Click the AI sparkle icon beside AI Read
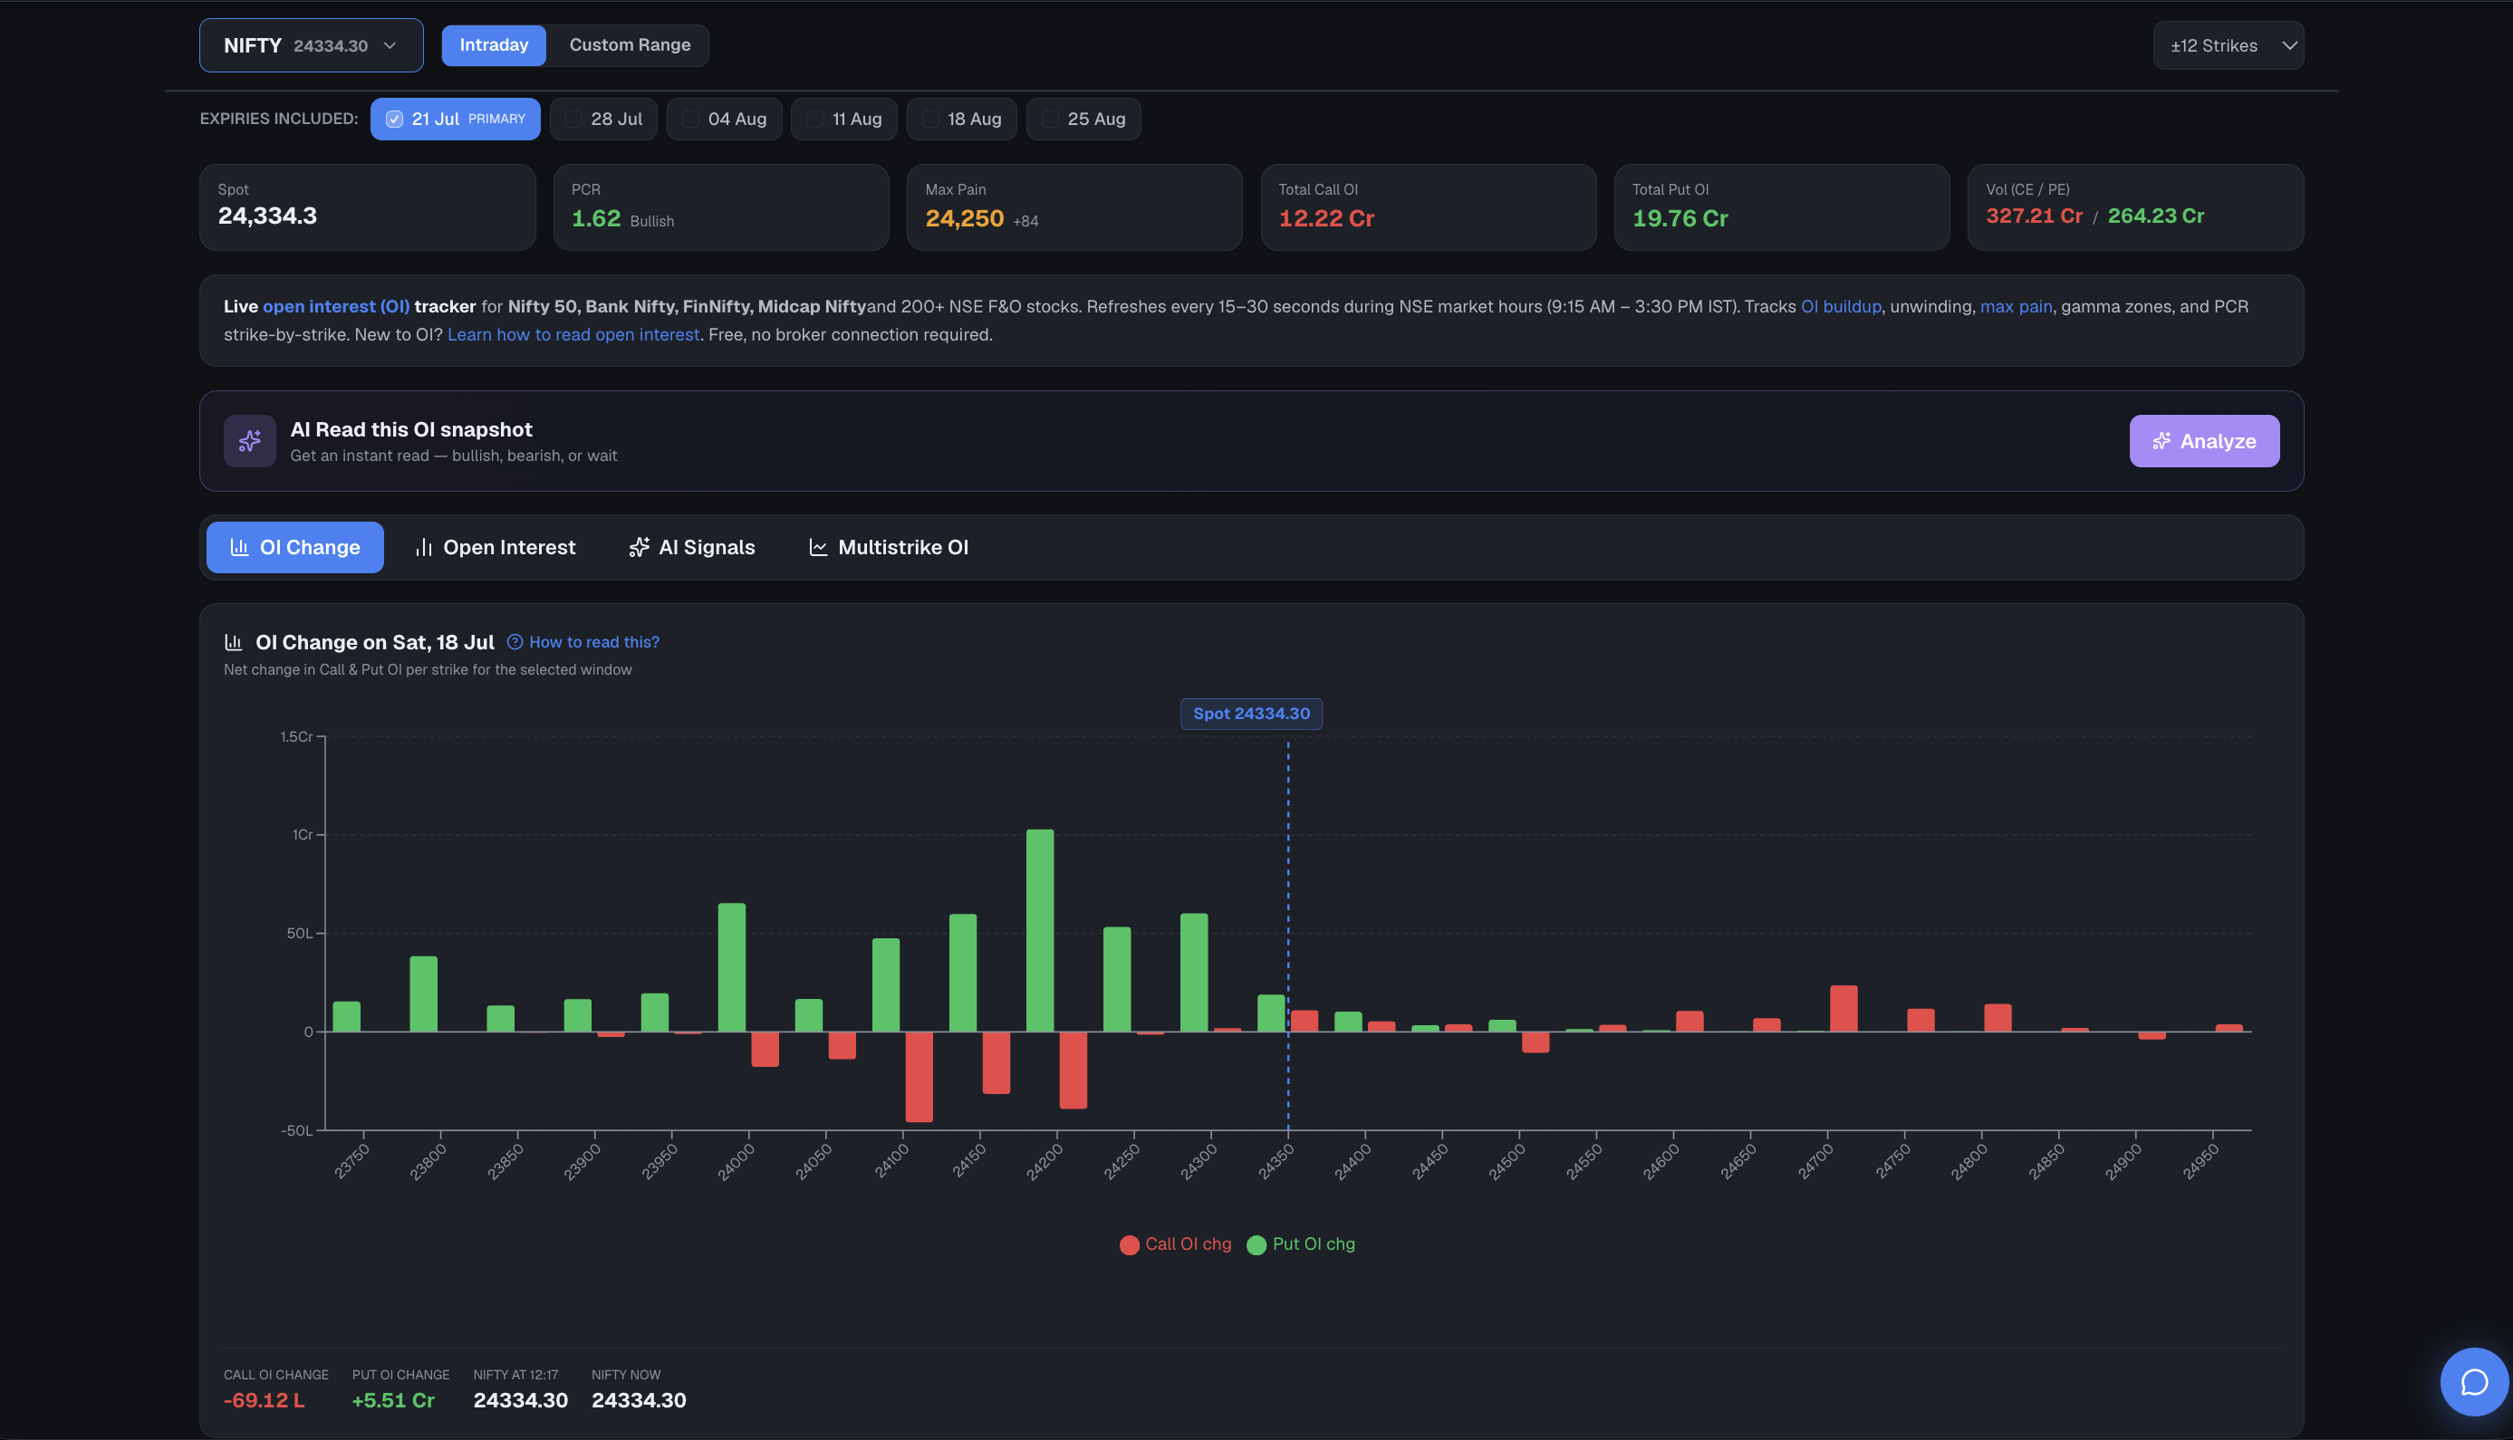The image size is (2513, 1440). click(249, 441)
